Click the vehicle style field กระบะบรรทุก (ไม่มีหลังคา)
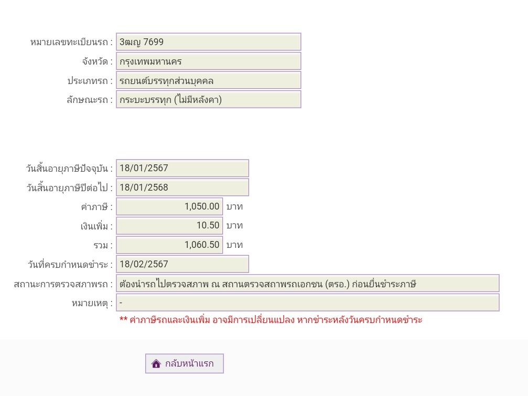This screenshot has height=396, width=528. coord(209,99)
